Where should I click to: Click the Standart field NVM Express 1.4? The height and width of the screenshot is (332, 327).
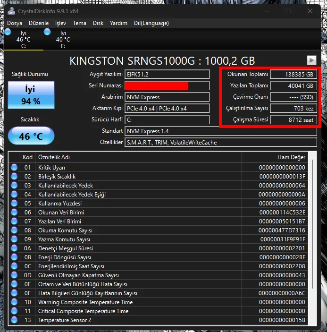221,131
